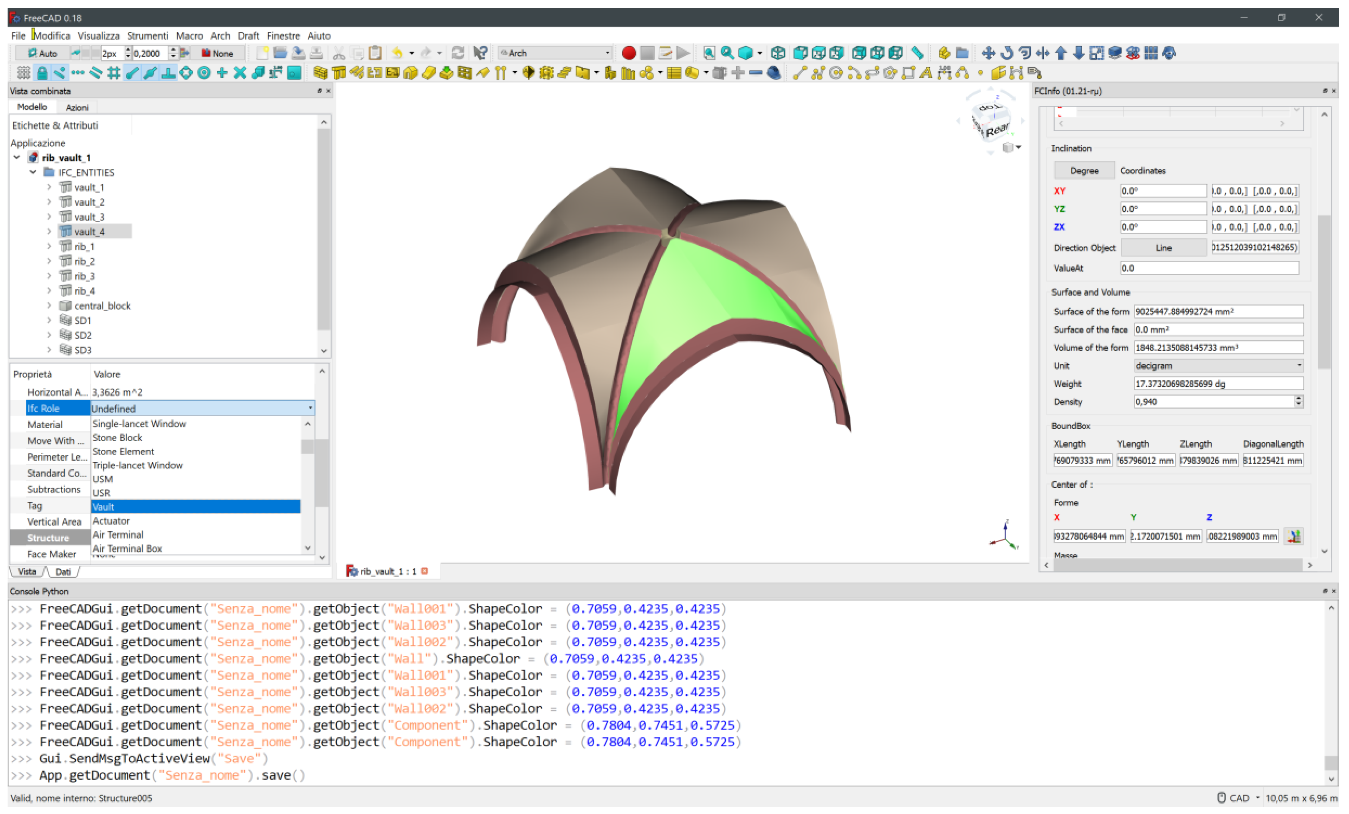
Task: Click the Draft Text 'A' tool
Action: [x=926, y=72]
